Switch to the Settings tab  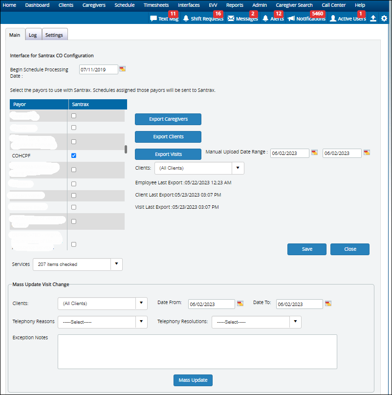(x=54, y=35)
